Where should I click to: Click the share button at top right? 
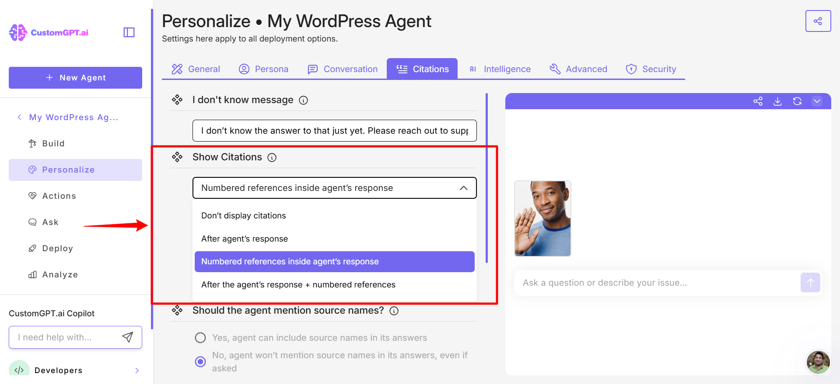[x=818, y=21]
